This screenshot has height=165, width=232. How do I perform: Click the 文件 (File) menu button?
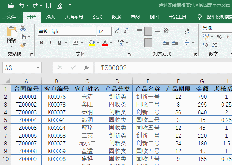(x=11, y=17)
